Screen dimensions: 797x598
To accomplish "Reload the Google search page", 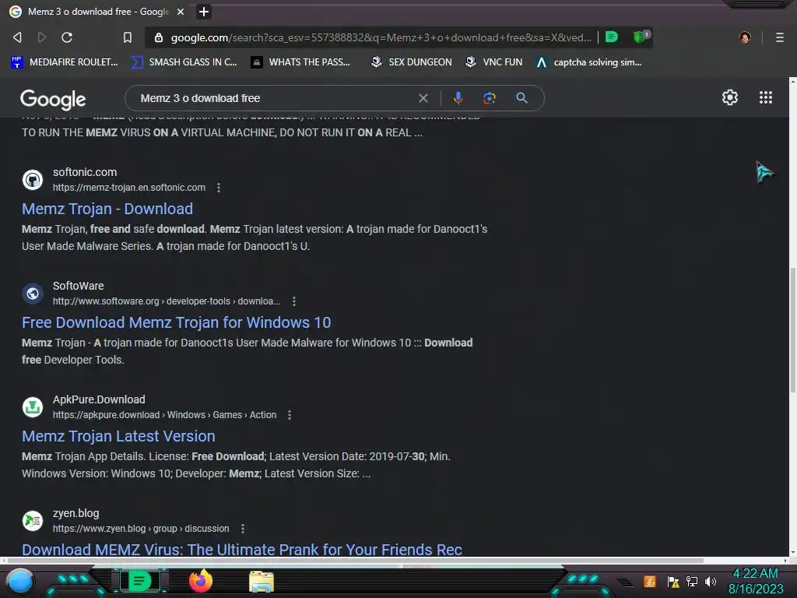I will point(67,37).
